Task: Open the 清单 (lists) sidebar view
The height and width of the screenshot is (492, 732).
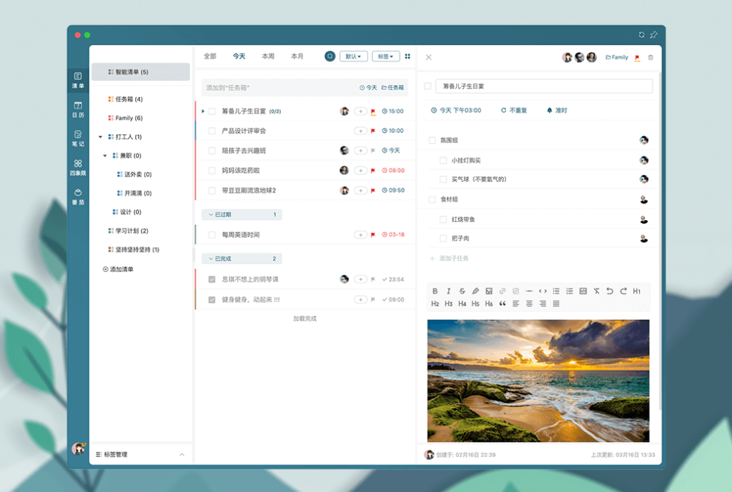Action: [78, 80]
